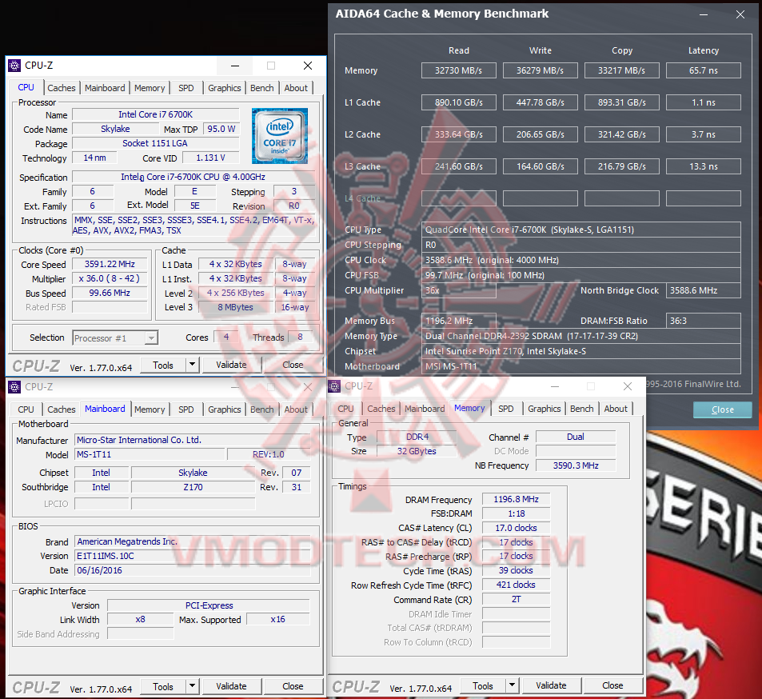Click the Core Speed 3591.22 MHz field

pos(110,265)
